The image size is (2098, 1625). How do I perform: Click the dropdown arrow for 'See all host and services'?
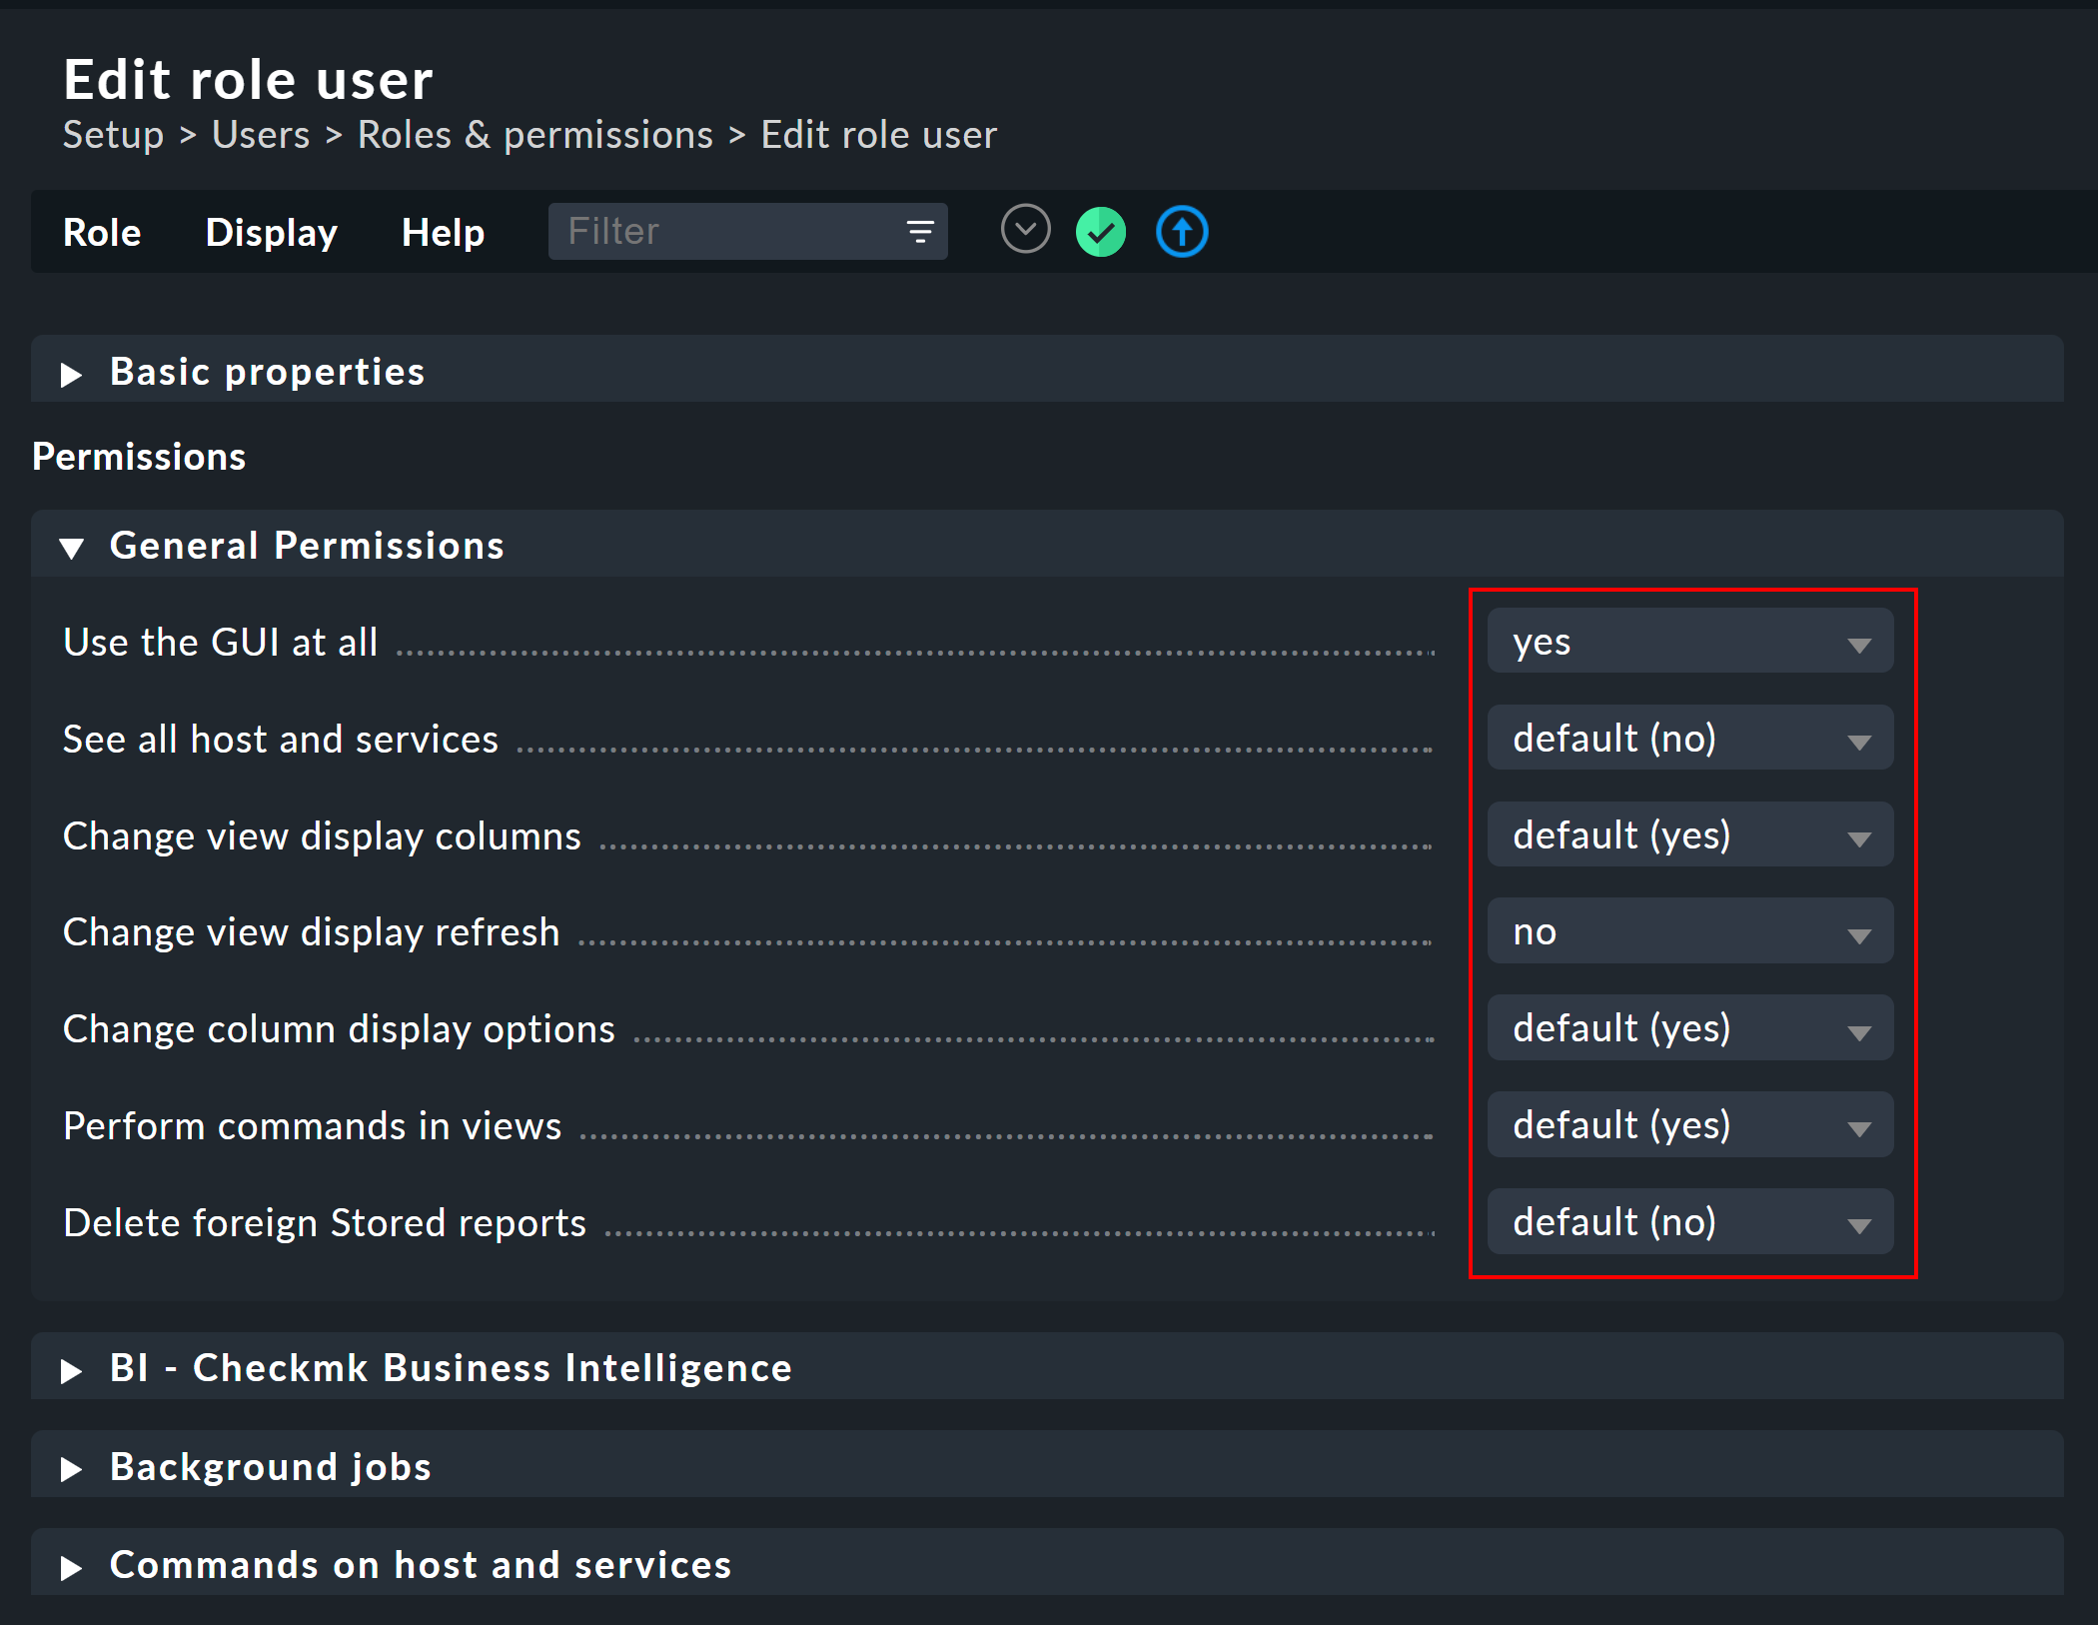1859,742
